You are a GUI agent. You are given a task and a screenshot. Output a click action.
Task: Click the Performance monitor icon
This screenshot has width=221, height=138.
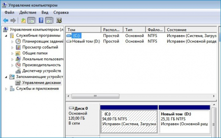(x=18, y=65)
